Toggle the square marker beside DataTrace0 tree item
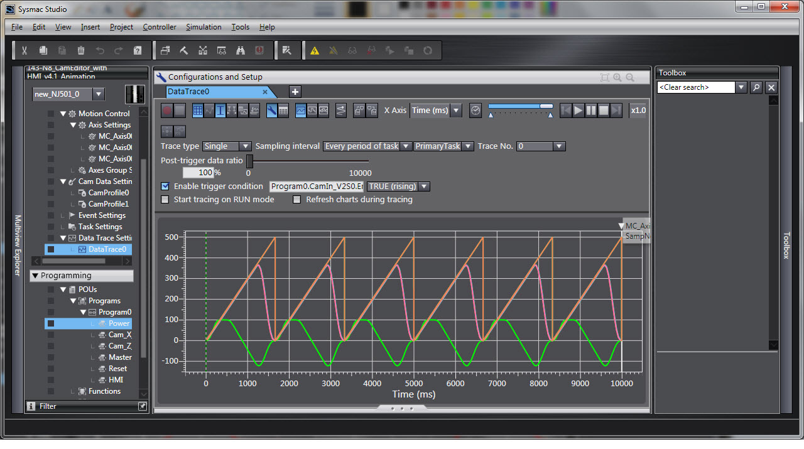Screen dimensions: 804x449 (51, 249)
